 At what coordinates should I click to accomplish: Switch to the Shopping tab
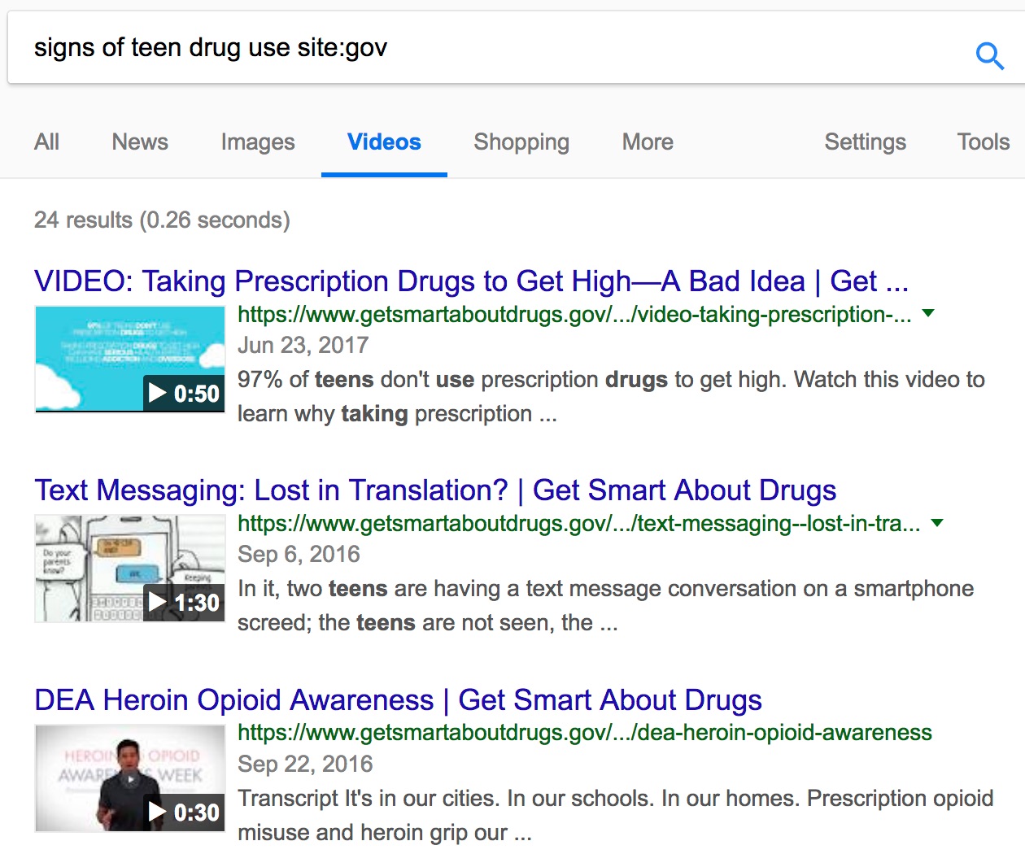(x=521, y=142)
